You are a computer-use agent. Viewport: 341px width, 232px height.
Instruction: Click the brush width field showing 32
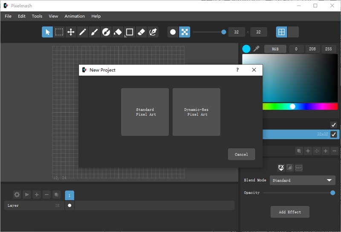[237, 32]
